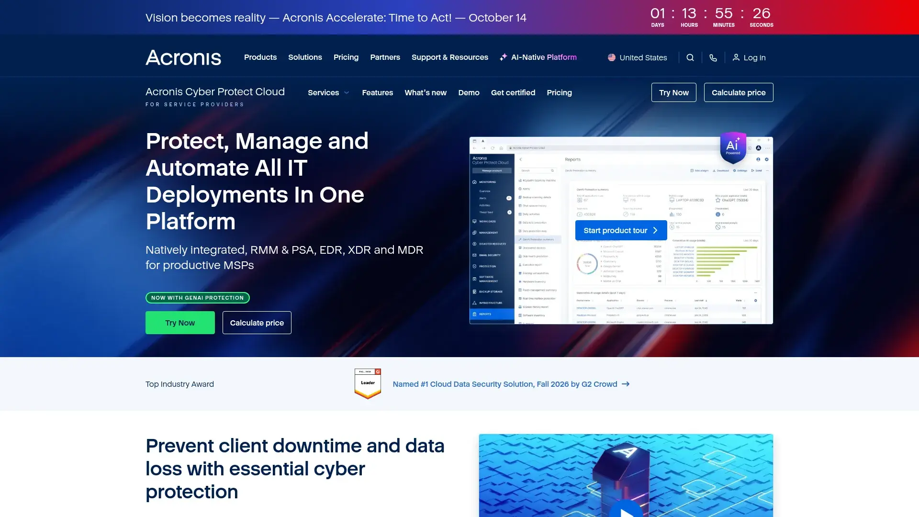Click the Log in user icon
919x517 pixels.
[736, 57]
